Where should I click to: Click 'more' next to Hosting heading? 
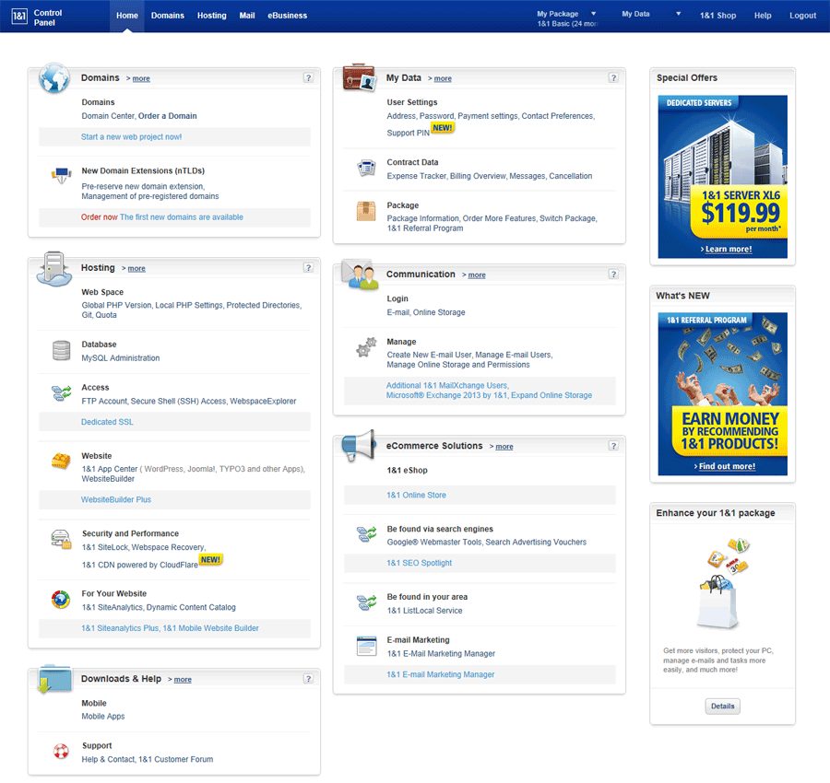136,269
